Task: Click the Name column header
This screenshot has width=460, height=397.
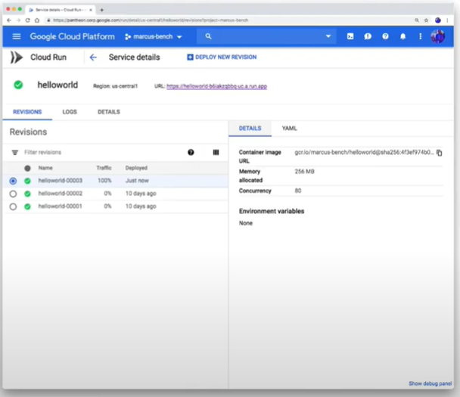Action: pyautogui.click(x=45, y=168)
